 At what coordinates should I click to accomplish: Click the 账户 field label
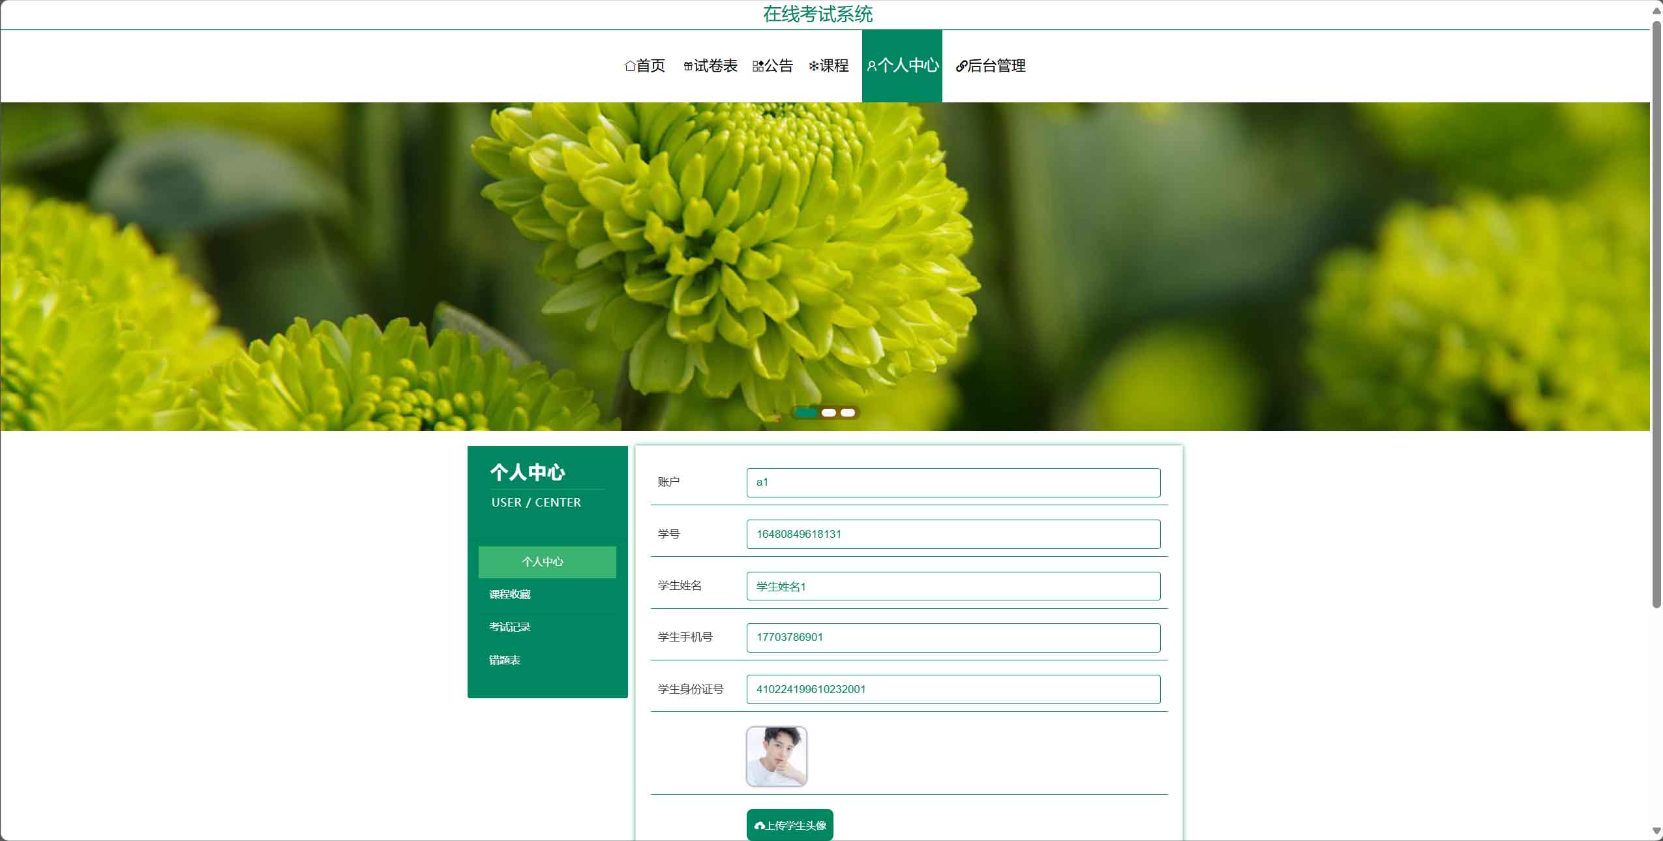pos(668,482)
